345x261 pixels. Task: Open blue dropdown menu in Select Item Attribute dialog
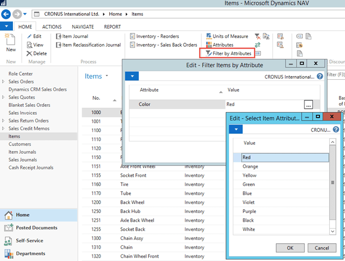pos(236,129)
